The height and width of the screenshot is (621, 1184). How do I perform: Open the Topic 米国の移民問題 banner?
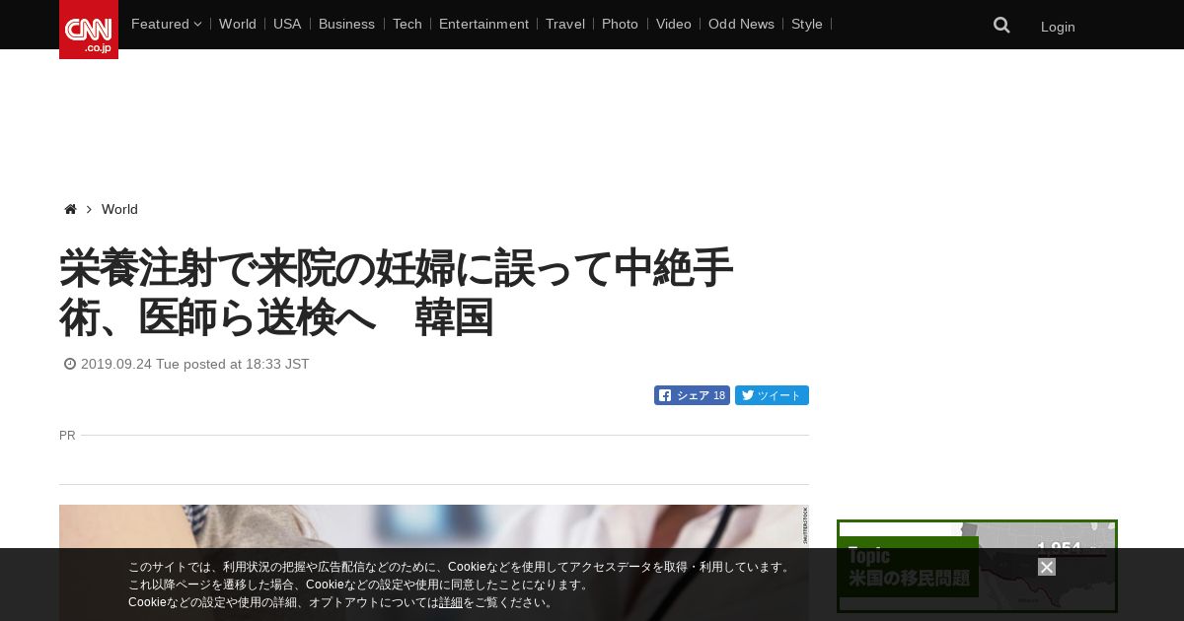(x=977, y=566)
